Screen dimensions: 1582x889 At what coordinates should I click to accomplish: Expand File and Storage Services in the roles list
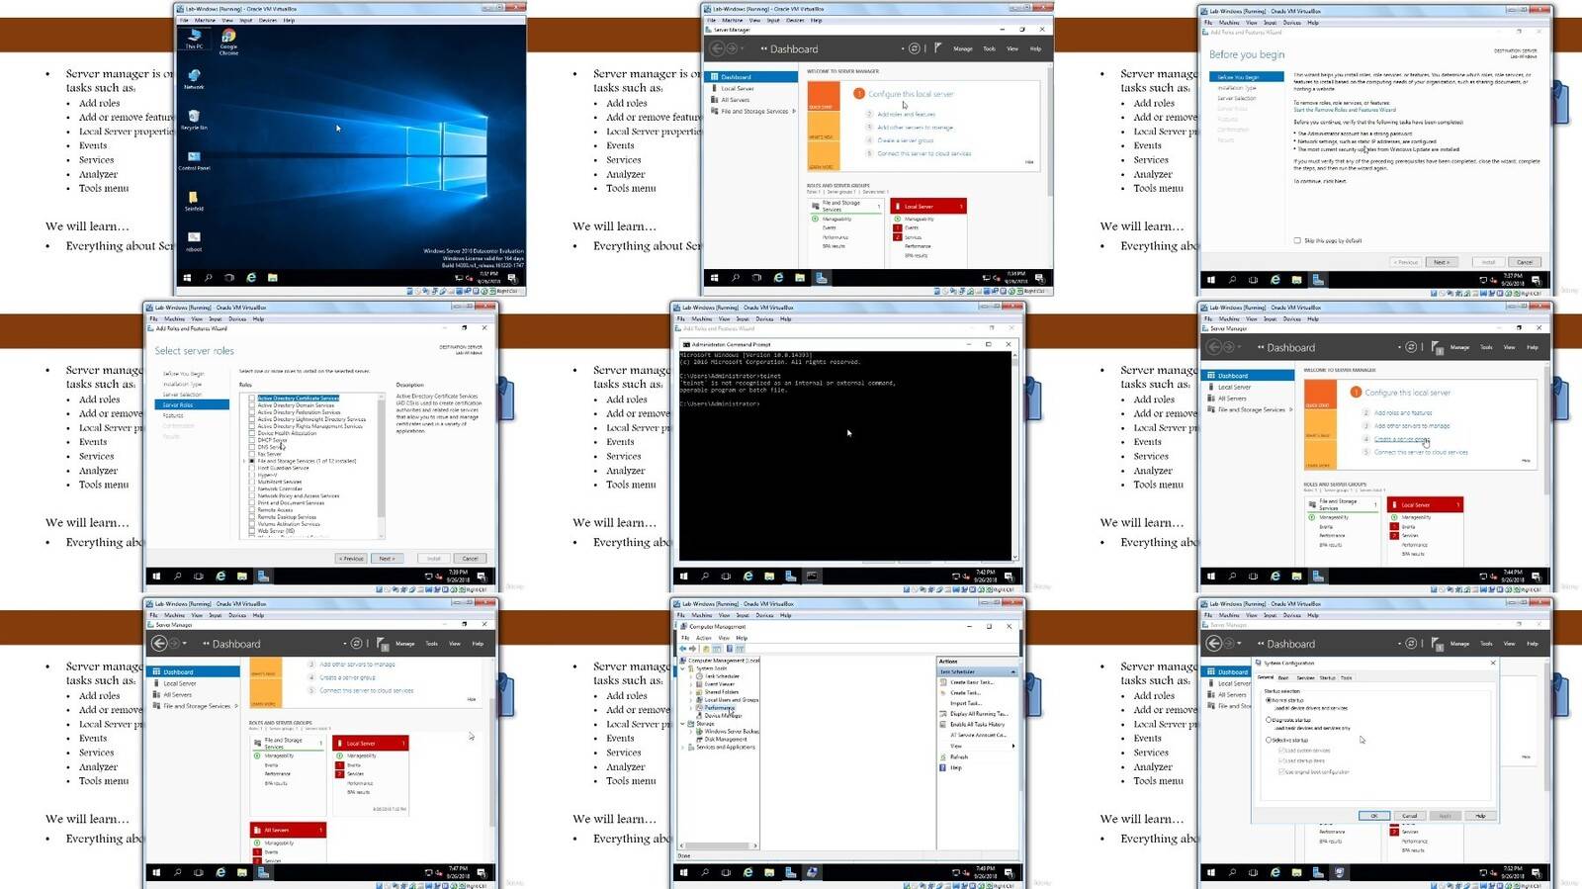pyautogui.click(x=244, y=461)
